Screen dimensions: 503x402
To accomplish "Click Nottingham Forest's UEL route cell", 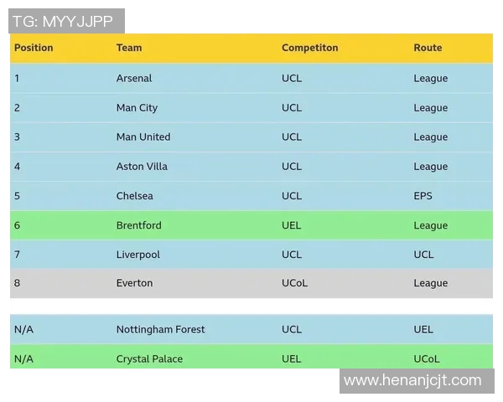I will tap(423, 329).
